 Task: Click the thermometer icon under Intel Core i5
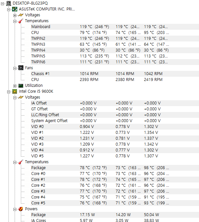(21, 162)
